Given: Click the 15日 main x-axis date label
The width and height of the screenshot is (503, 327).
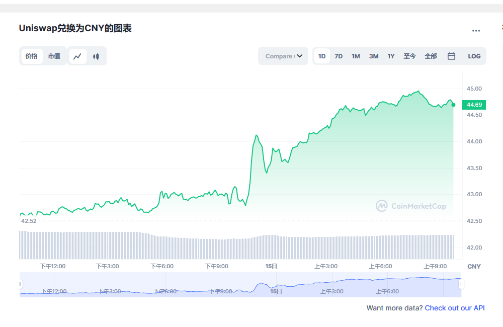Looking at the screenshot, I should coord(271,266).
